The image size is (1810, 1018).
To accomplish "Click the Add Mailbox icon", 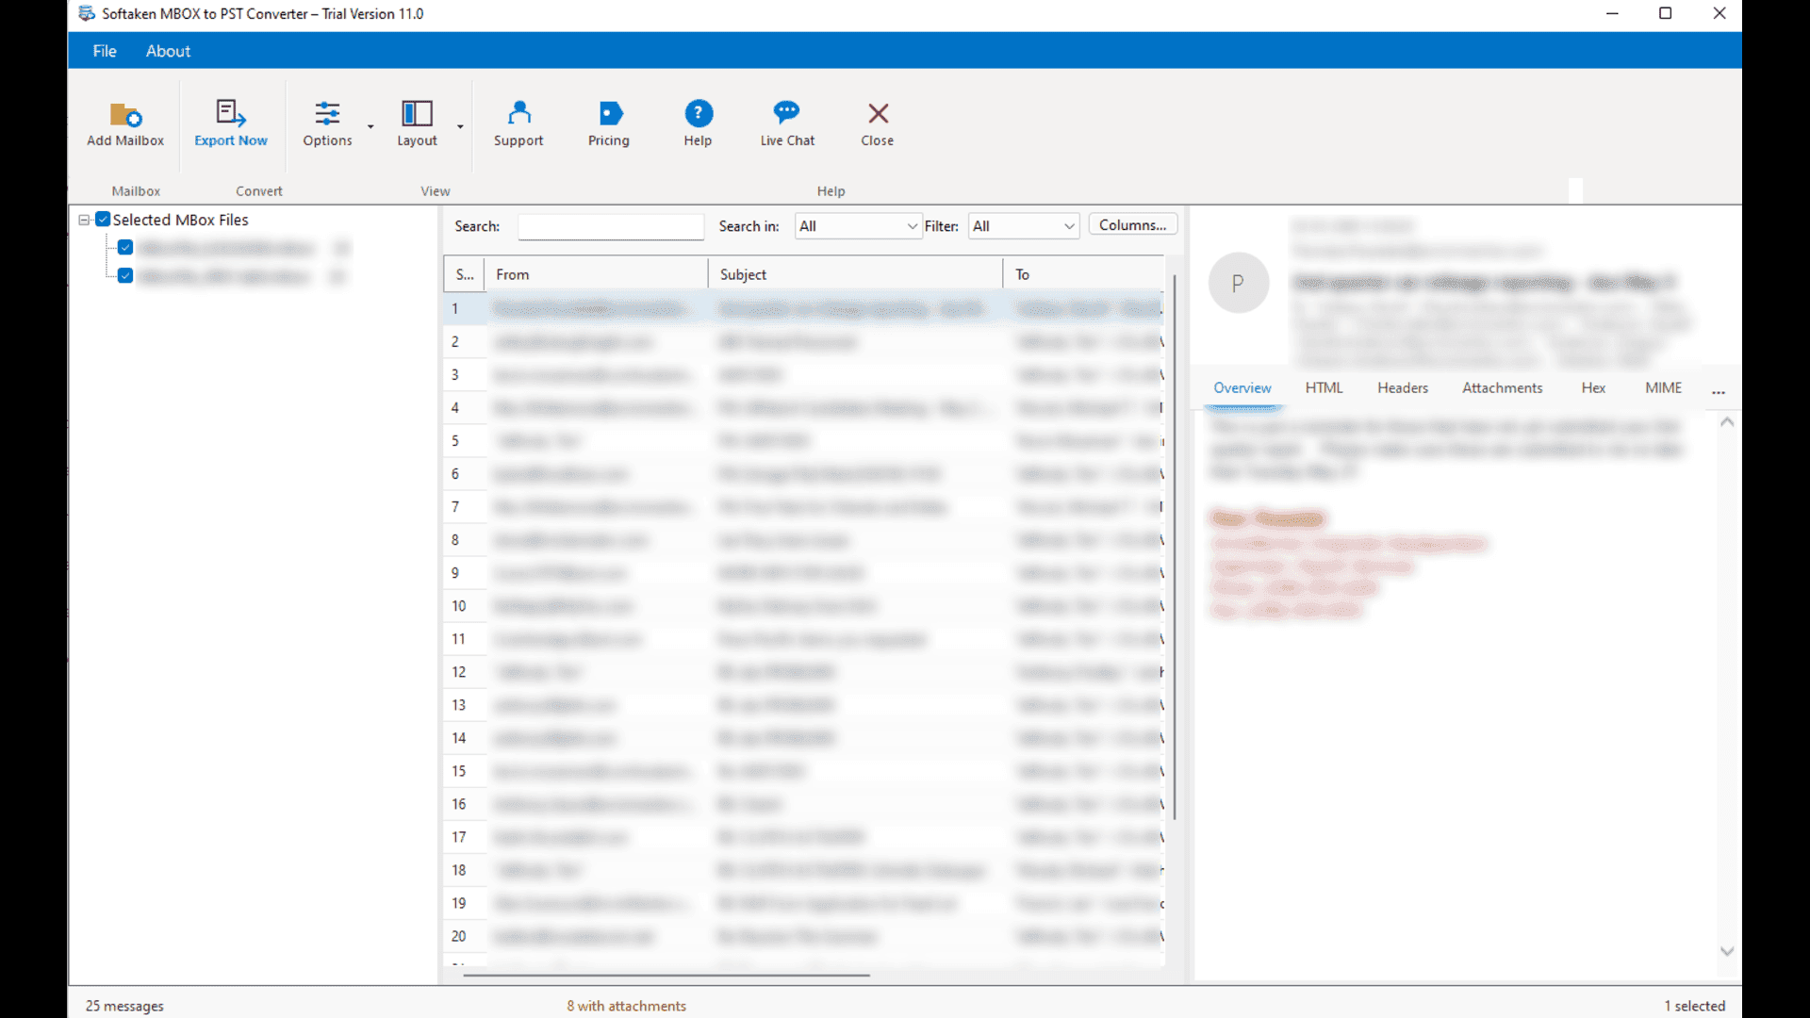I will [125, 114].
